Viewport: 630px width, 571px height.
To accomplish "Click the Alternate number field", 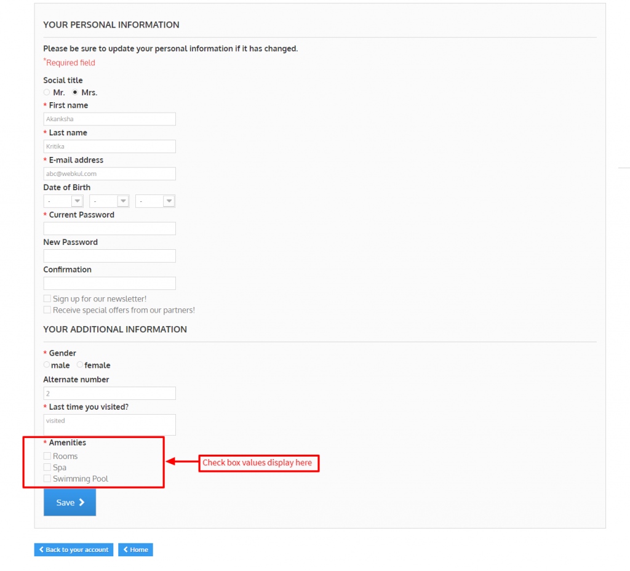I will pos(110,393).
